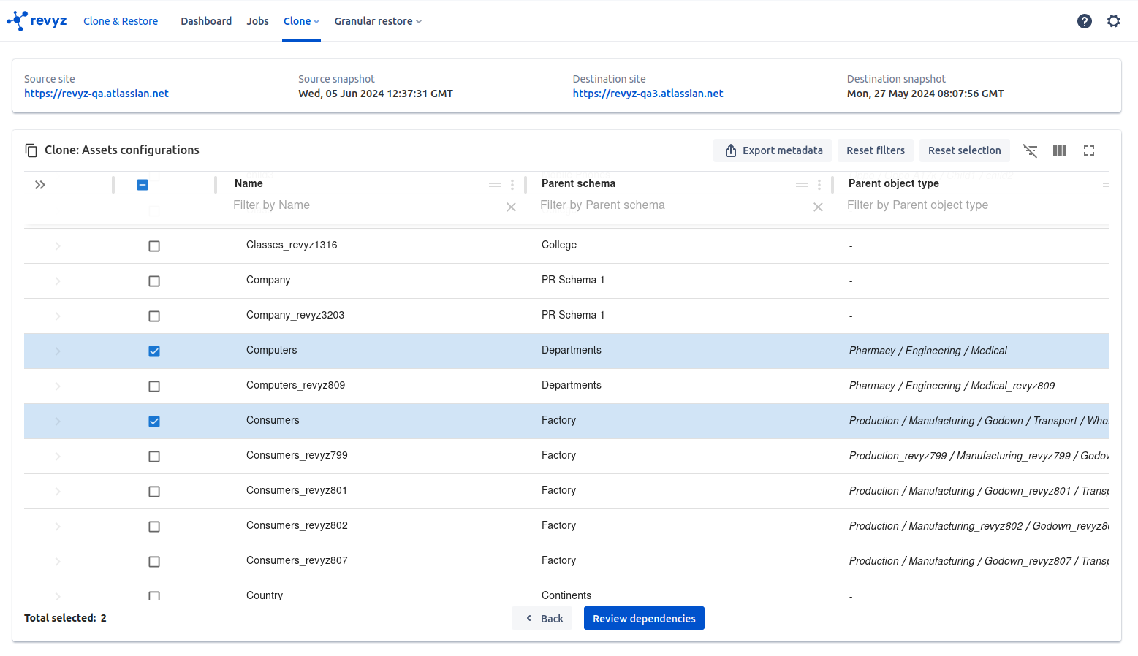Expand the Consumers_revyz807 row
Screen dimensions: 1138x656
click(58, 562)
